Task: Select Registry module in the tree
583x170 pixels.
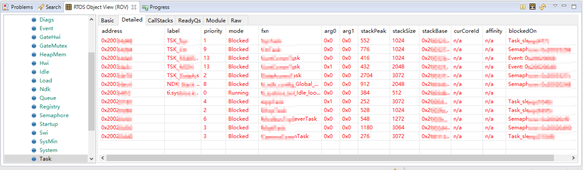Action: pyautogui.click(x=50, y=107)
